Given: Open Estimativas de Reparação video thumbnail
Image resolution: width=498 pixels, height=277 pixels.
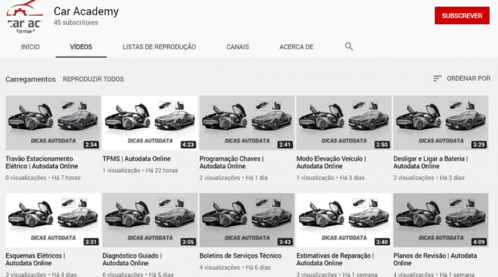Looking at the screenshot, I should point(344,220).
